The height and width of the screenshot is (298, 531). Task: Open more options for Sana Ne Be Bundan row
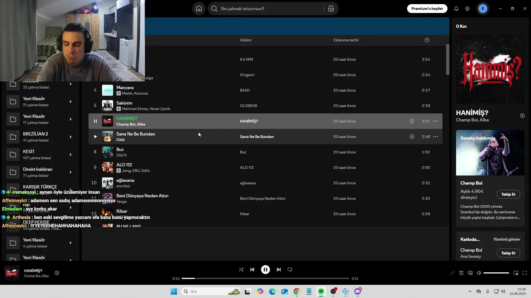(436, 137)
